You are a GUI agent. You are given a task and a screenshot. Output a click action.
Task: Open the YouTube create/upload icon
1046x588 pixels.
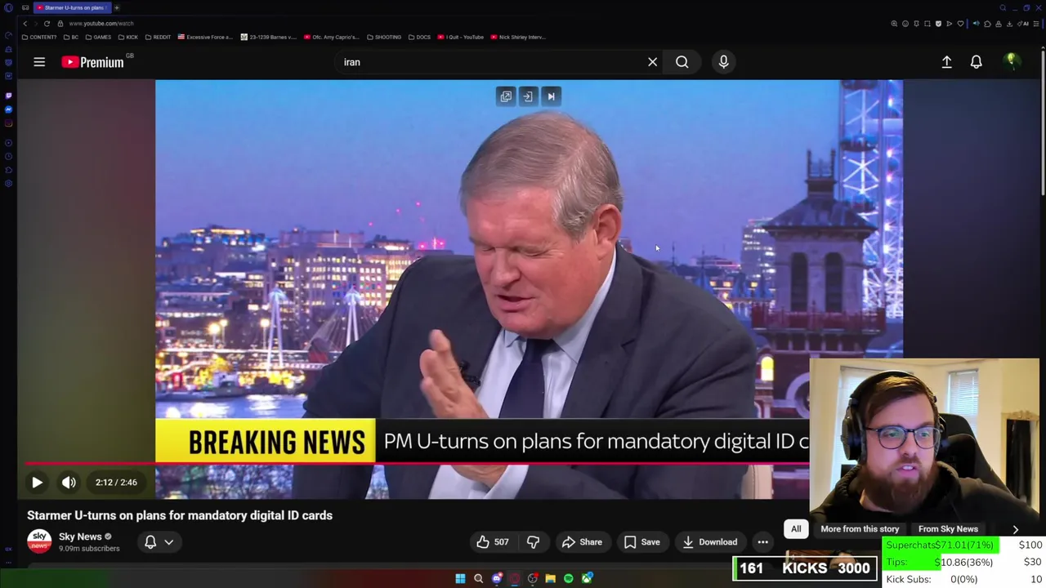(x=946, y=62)
